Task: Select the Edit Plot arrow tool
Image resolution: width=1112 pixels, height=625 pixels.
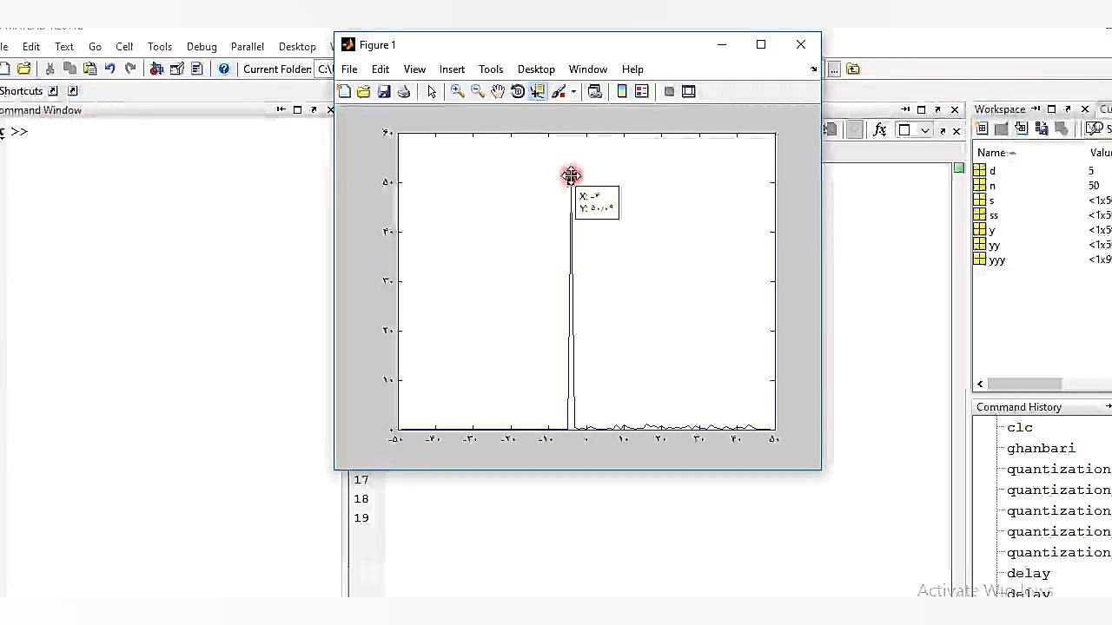Action: 432,91
